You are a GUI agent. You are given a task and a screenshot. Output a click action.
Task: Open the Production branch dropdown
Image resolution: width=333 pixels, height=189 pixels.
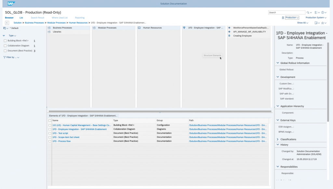pos(292,18)
